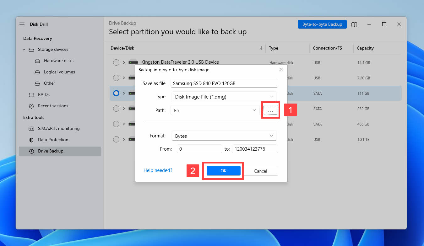Sort by the Connection/FS column header
The image size is (424, 246).
pos(327,48)
